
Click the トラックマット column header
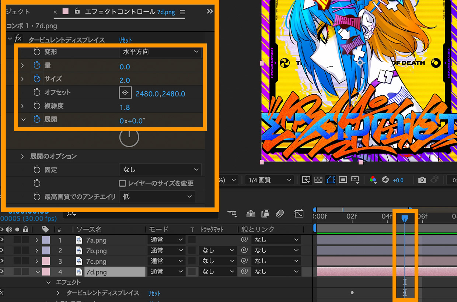point(212,229)
